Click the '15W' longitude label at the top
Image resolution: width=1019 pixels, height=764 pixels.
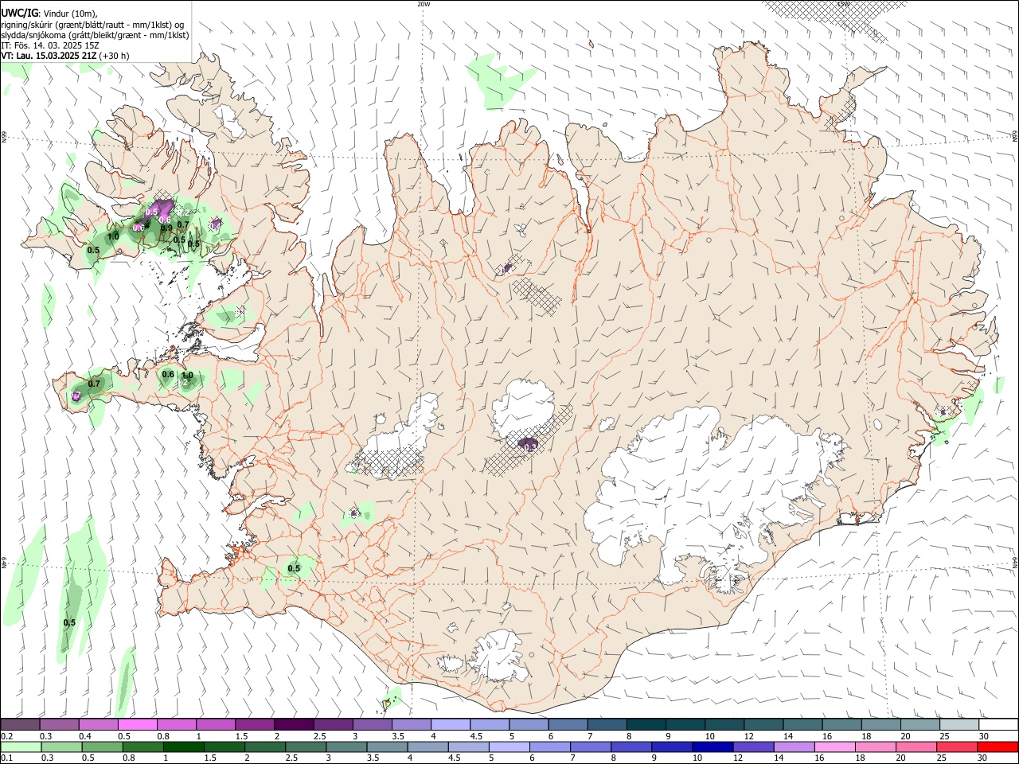click(x=843, y=4)
